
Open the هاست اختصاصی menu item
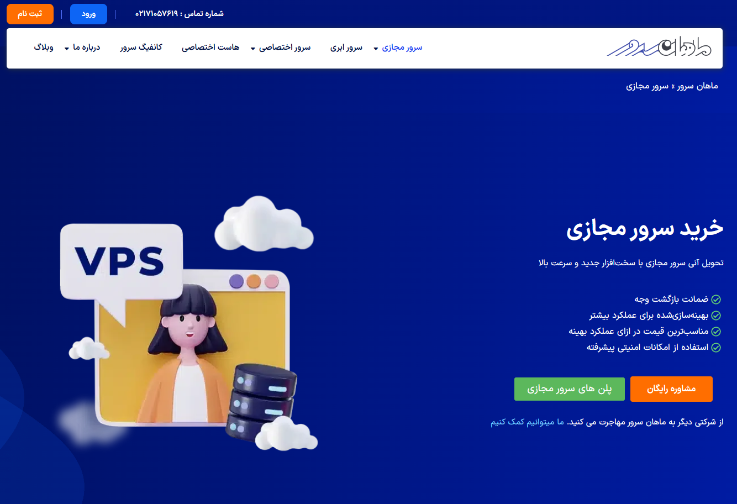(x=210, y=48)
